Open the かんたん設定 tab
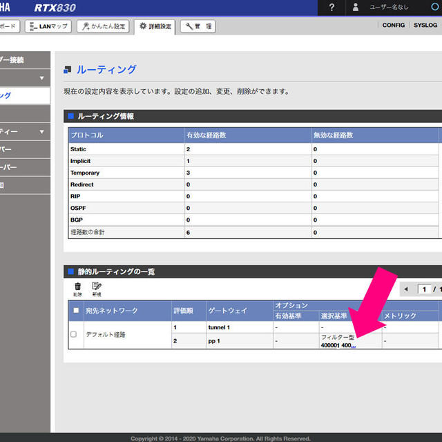 103,26
